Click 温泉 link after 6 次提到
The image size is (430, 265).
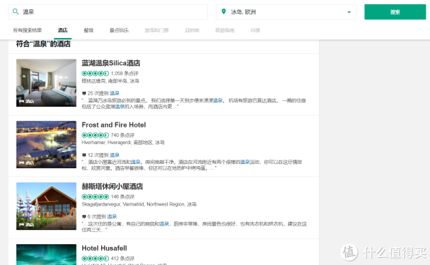coord(112,216)
